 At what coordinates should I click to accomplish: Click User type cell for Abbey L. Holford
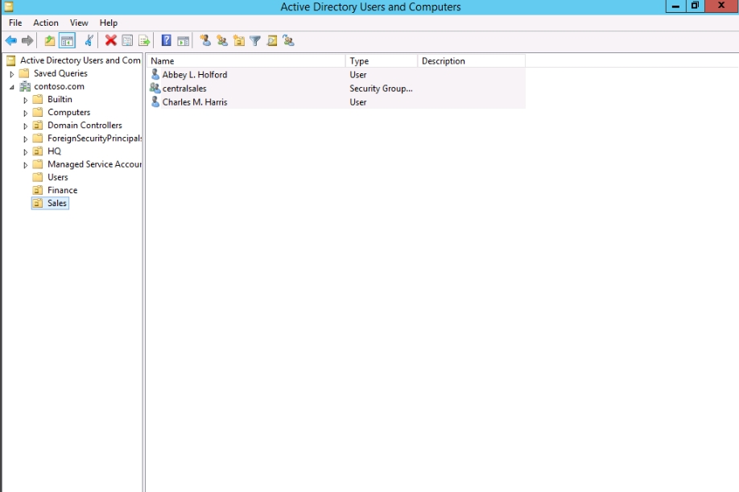[x=357, y=74]
